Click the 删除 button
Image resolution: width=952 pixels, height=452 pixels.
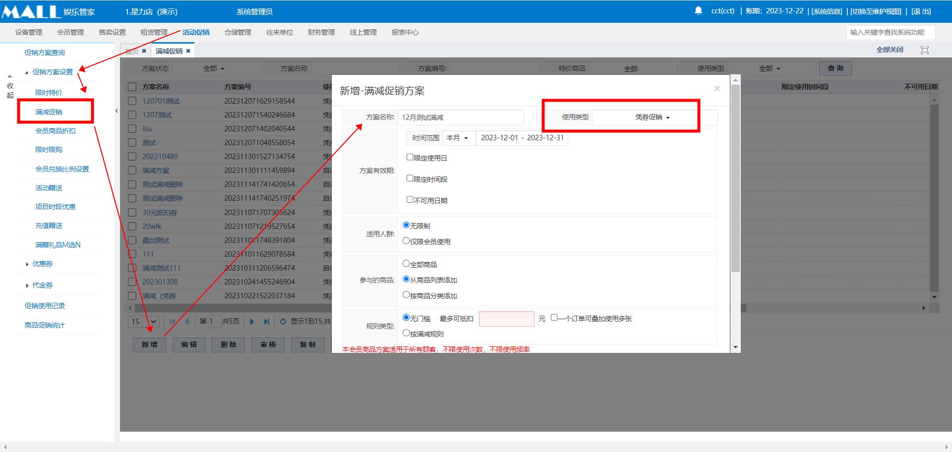[x=229, y=344]
